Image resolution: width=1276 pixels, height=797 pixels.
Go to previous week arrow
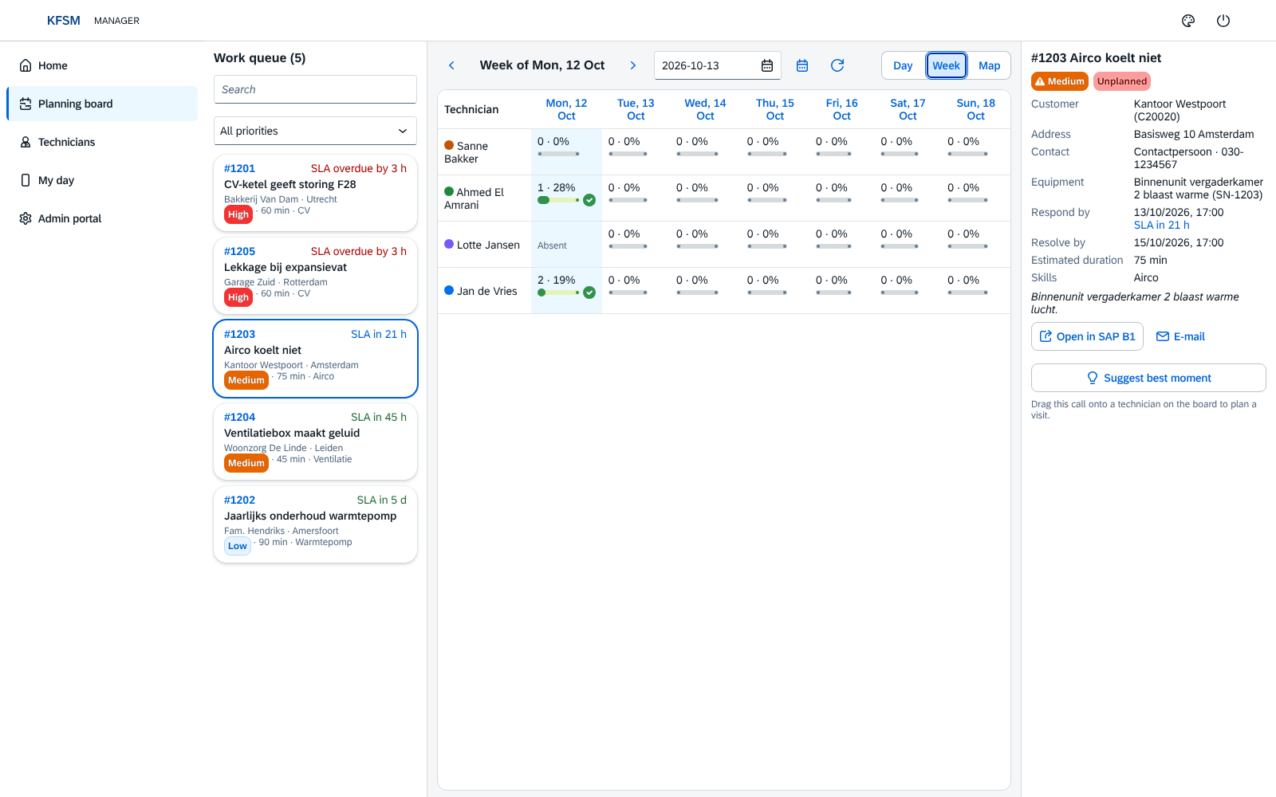click(x=451, y=65)
